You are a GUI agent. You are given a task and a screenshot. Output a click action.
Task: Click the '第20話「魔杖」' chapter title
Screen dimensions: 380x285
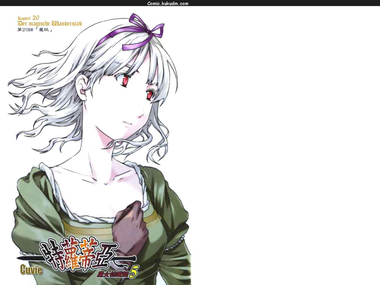[35, 30]
